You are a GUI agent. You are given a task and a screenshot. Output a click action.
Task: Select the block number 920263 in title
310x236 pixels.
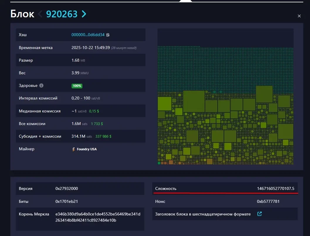click(62, 14)
